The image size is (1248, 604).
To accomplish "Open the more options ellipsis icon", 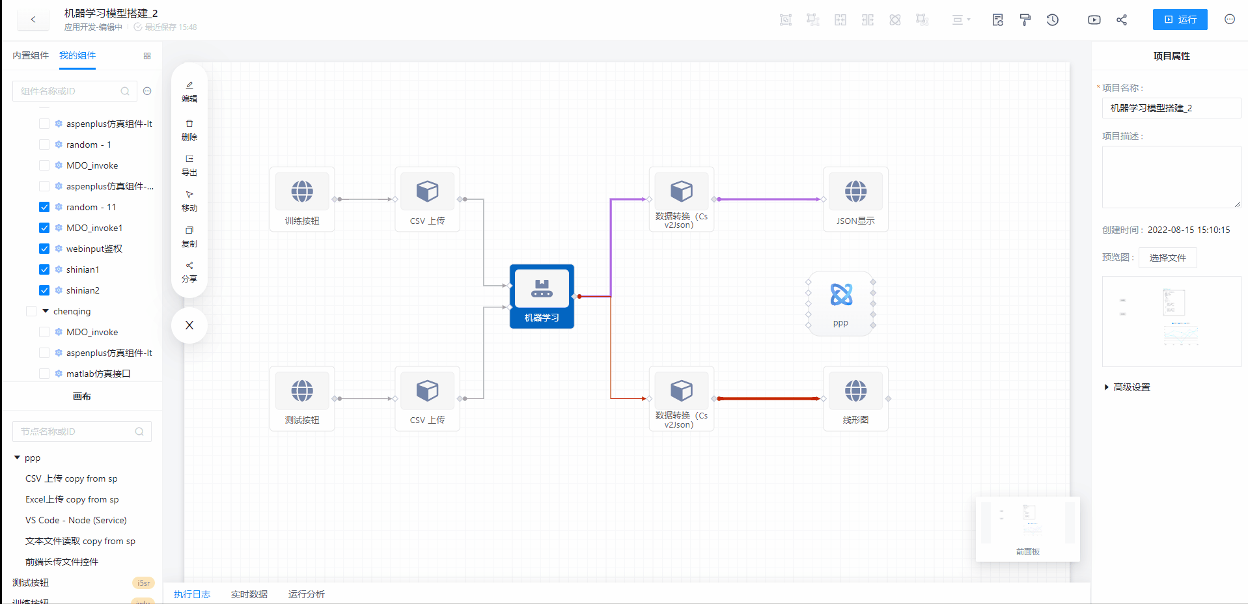I will click(1229, 20).
